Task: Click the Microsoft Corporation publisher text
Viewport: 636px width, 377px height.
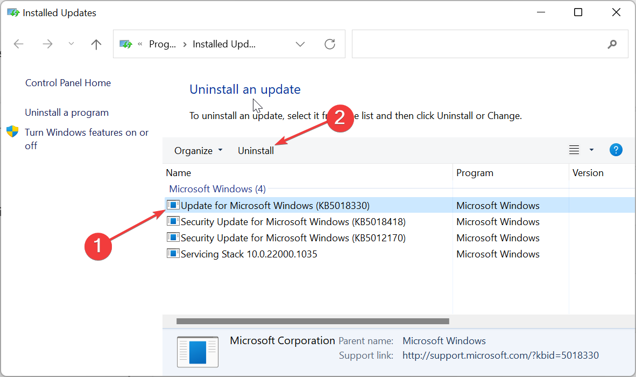Action: [x=282, y=340]
